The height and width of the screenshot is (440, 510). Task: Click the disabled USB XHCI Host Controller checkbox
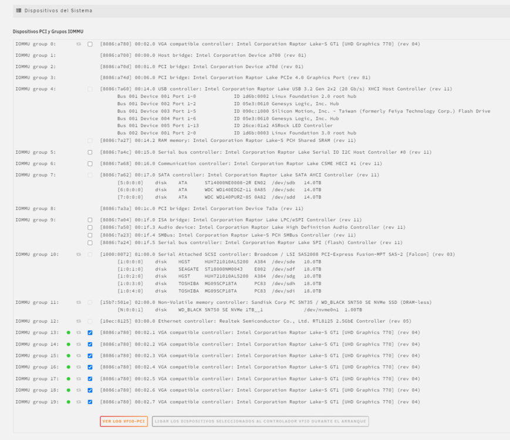[x=90, y=89]
